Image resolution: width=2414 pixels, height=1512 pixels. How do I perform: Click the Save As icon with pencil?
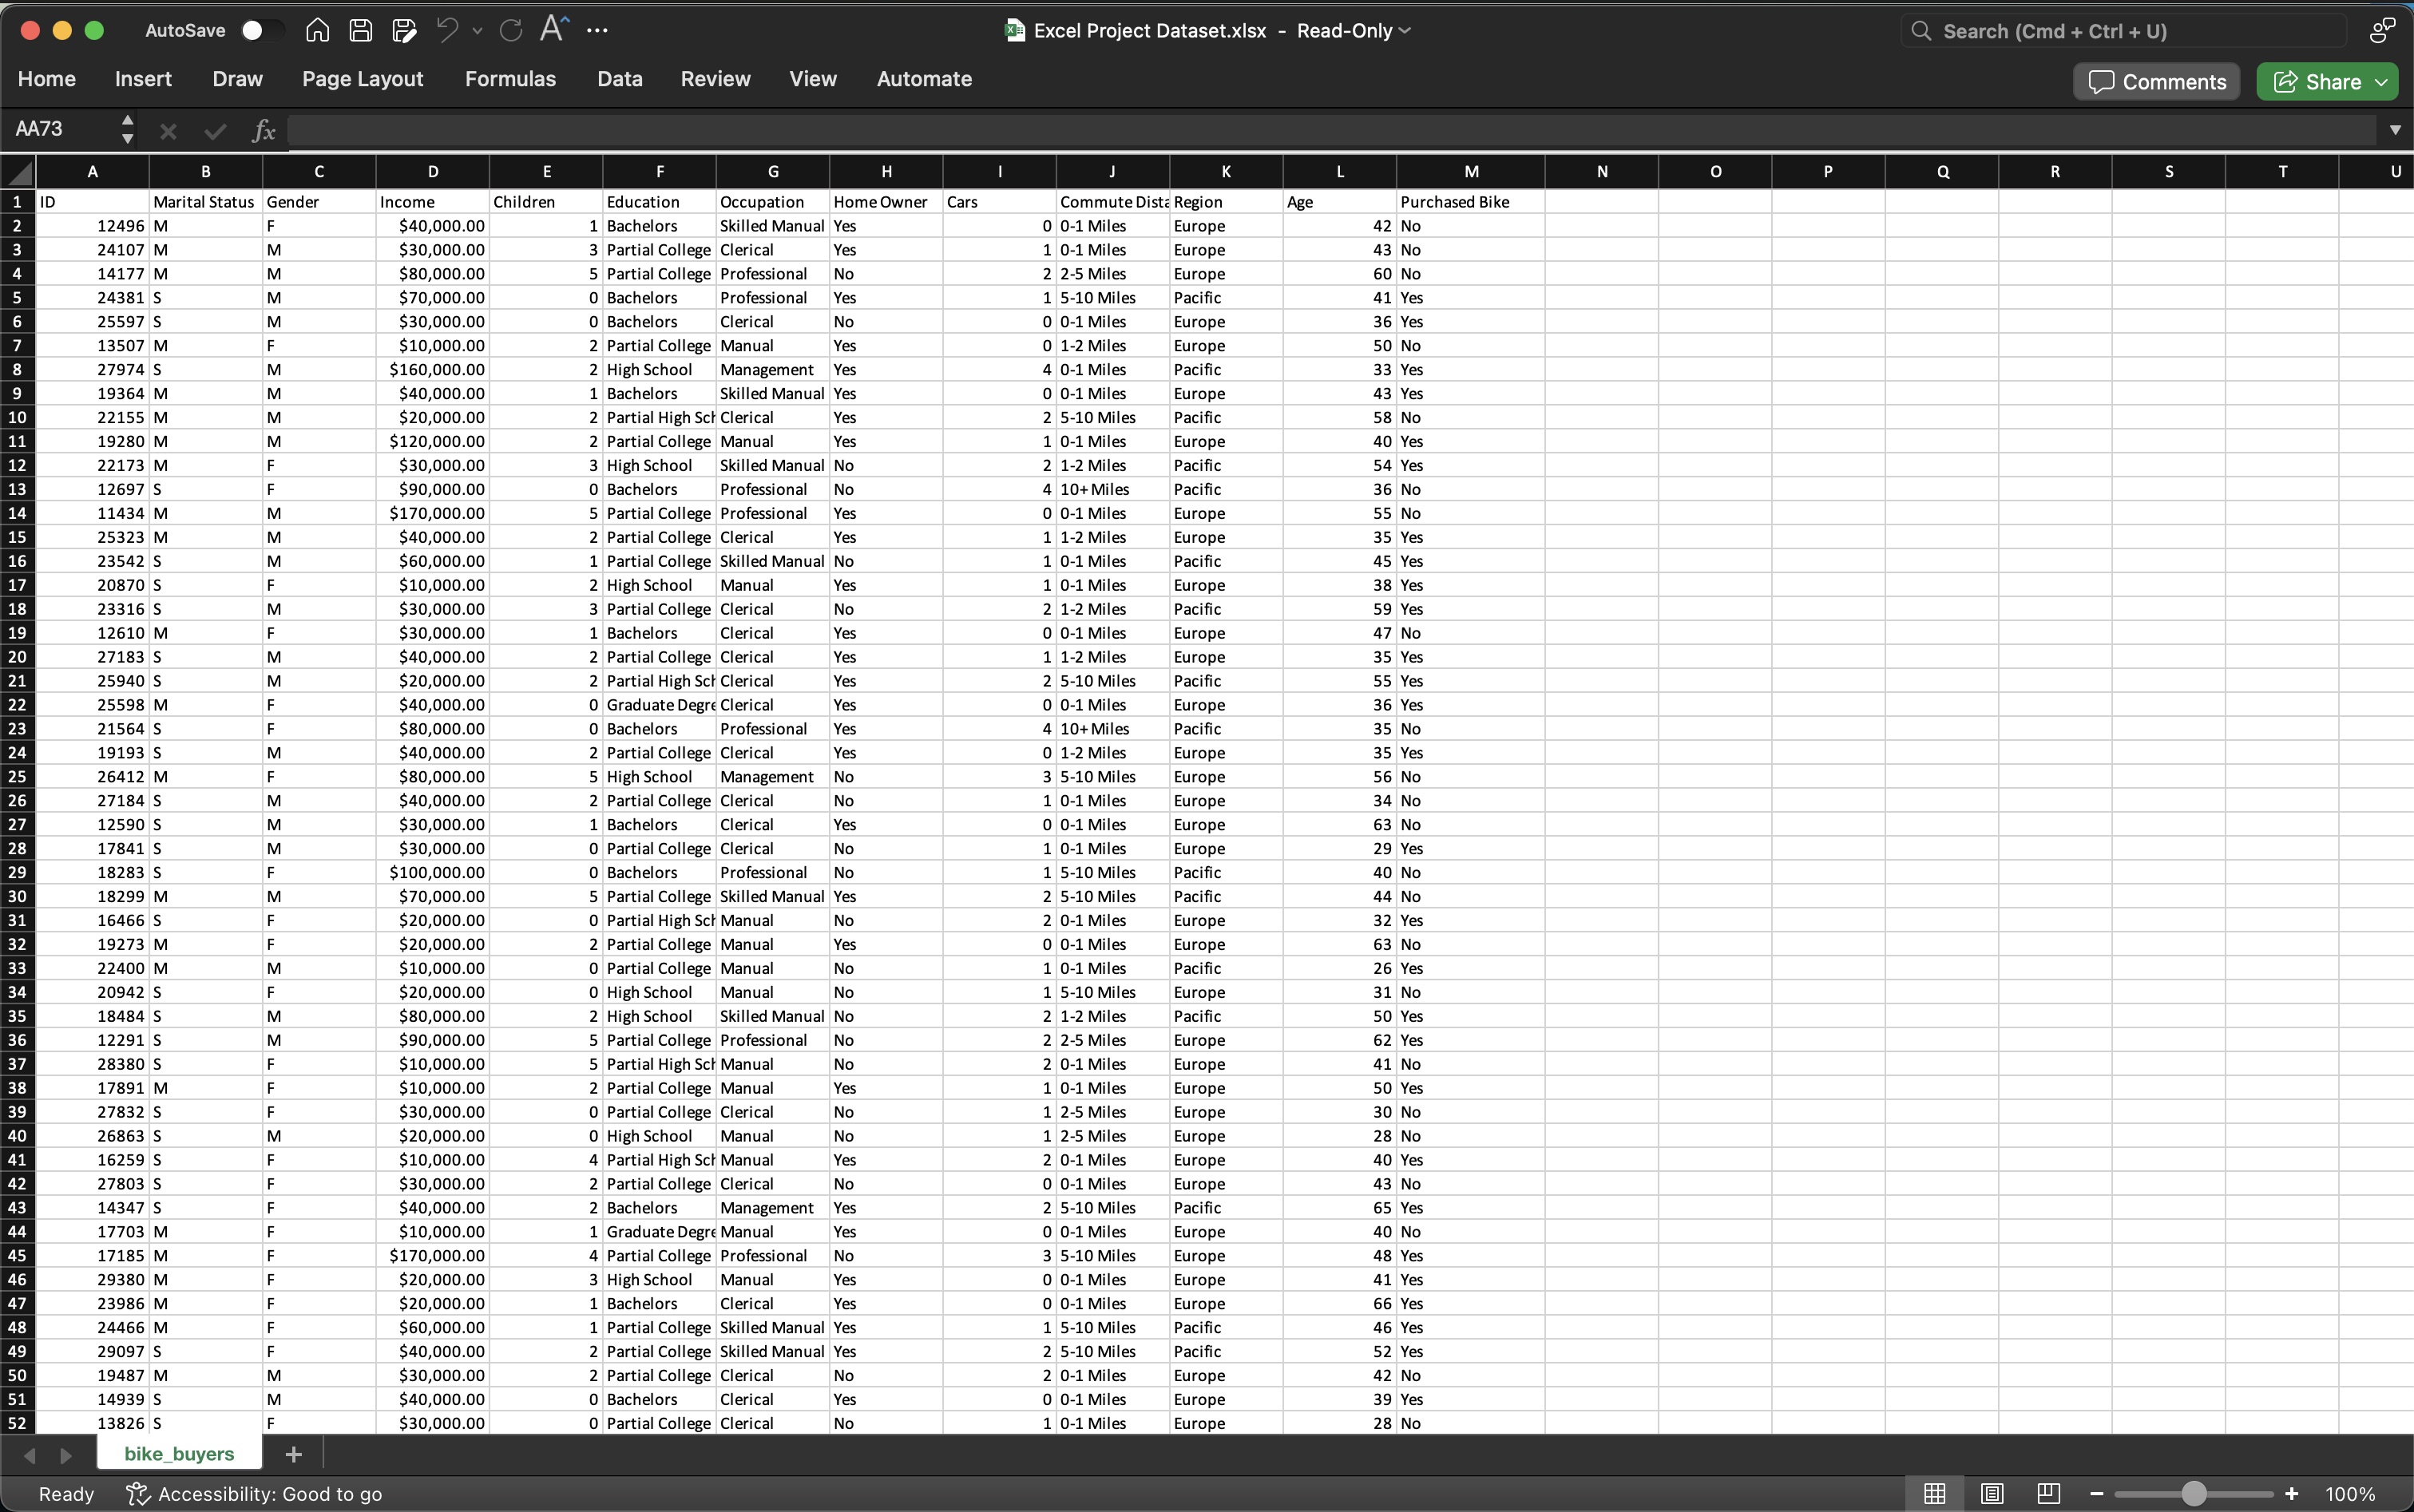pos(404,30)
